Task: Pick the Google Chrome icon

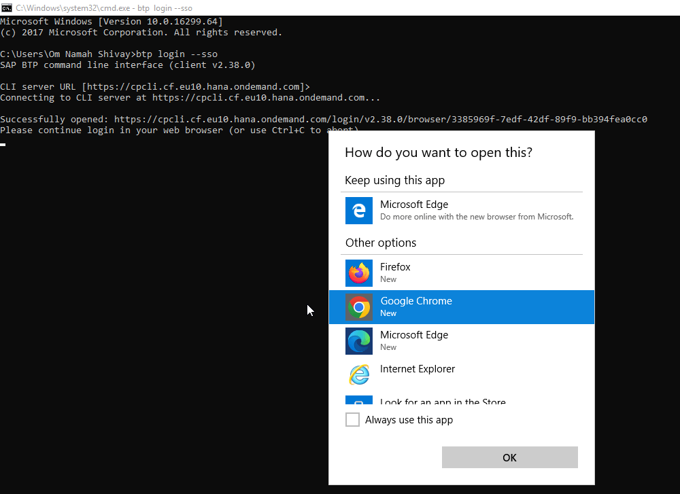Action: pyautogui.click(x=358, y=307)
